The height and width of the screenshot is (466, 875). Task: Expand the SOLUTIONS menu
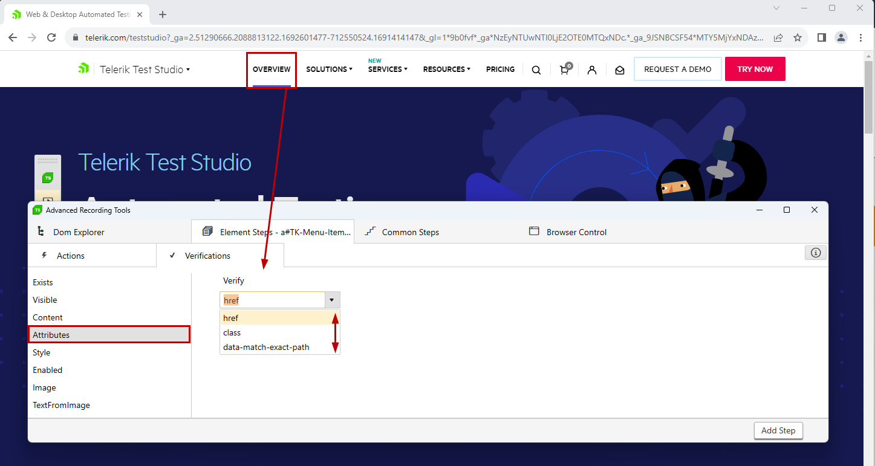[x=329, y=70]
